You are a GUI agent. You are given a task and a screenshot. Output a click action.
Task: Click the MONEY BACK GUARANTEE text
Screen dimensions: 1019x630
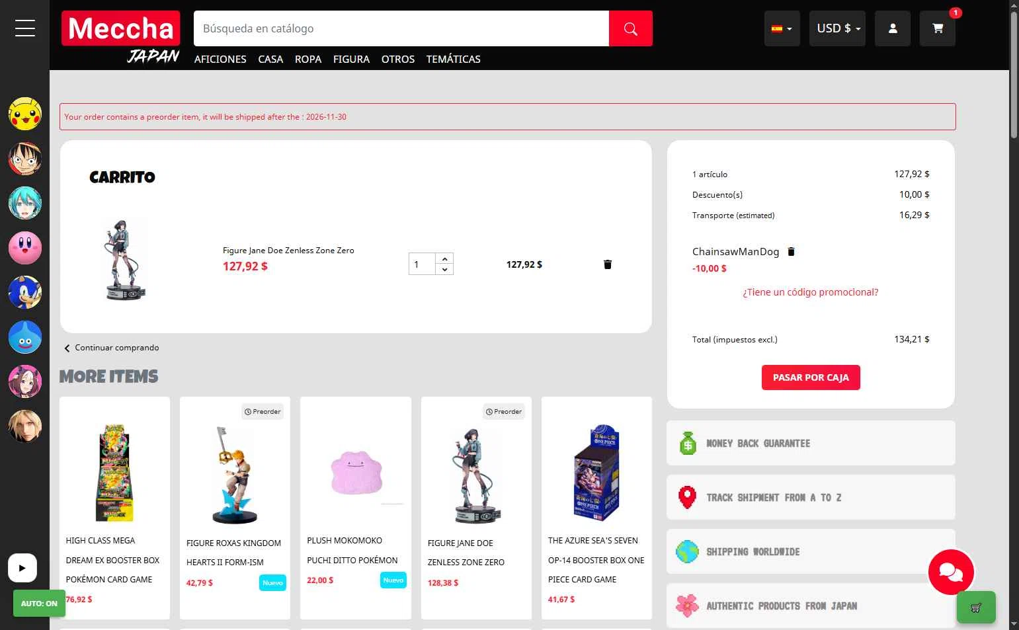[x=758, y=444]
